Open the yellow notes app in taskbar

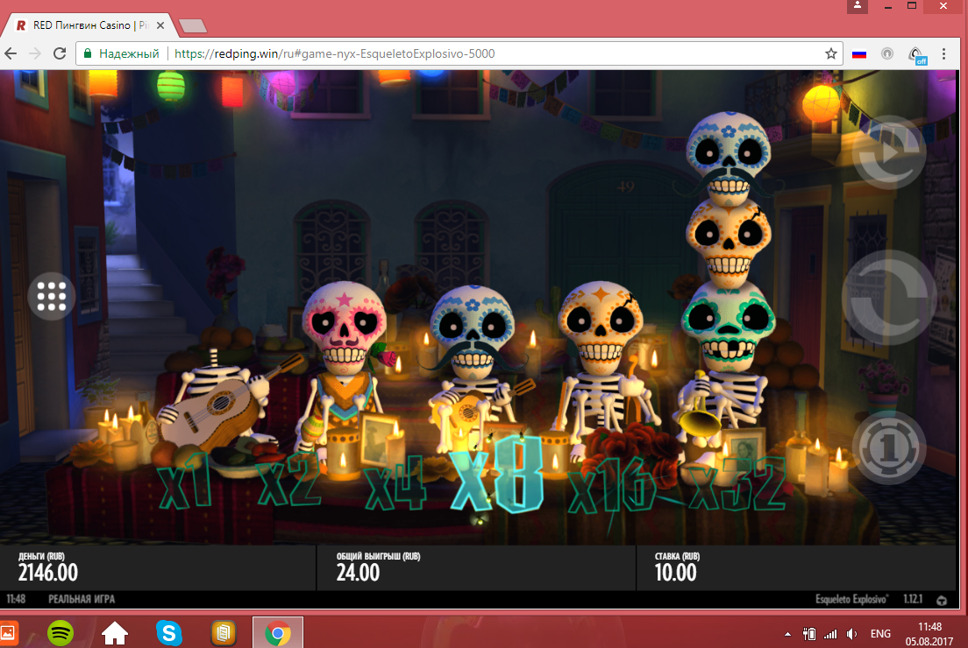tap(223, 633)
